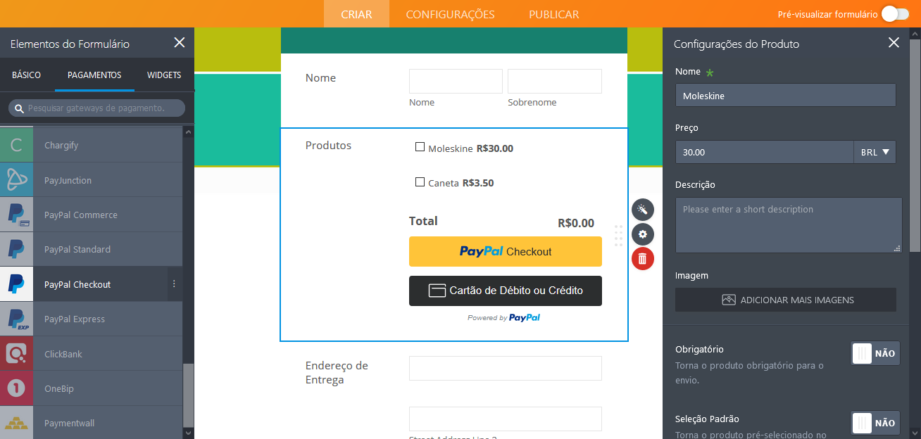Click the Preço price input field
The image size is (921, 439).
point(764,152)
